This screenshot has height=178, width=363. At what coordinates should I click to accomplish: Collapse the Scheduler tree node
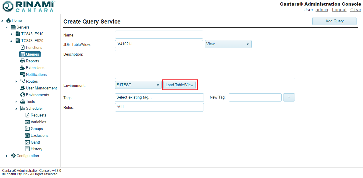pyautogui.click(x=16, y=109)
